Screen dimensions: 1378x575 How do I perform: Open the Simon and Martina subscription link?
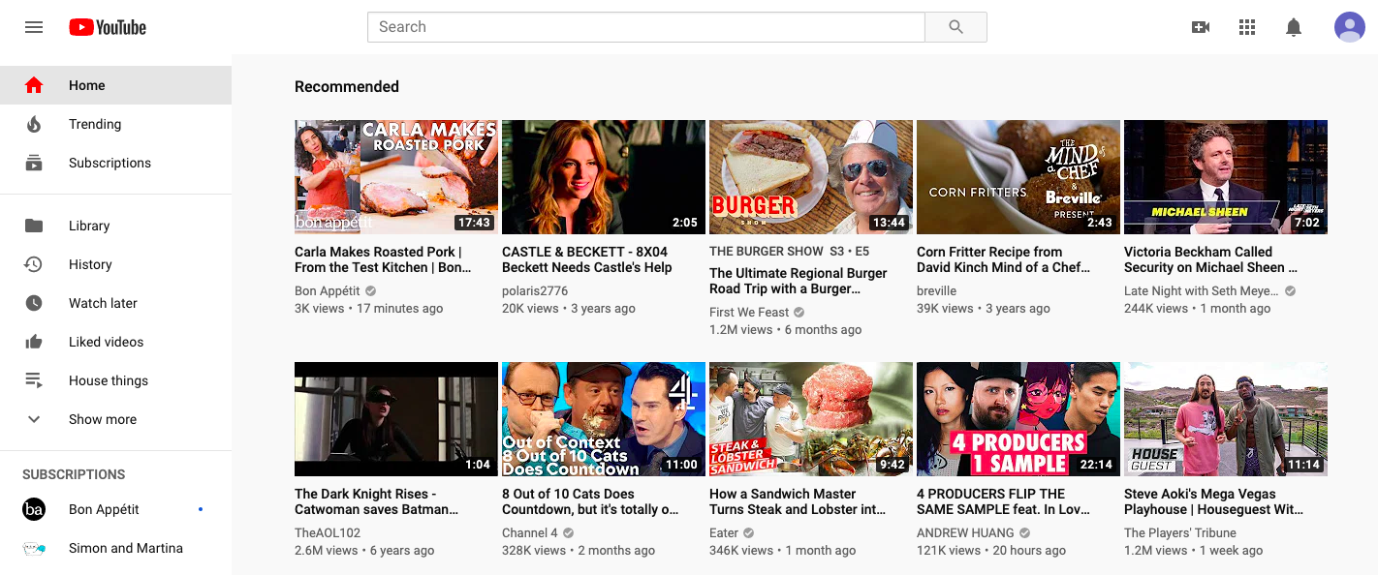116,548
